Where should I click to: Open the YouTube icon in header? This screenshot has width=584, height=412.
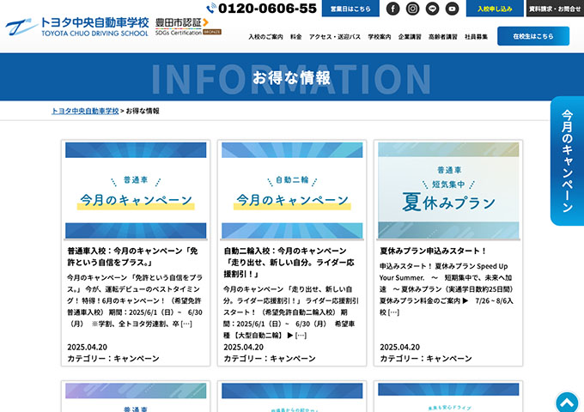(x=452, y=9)
